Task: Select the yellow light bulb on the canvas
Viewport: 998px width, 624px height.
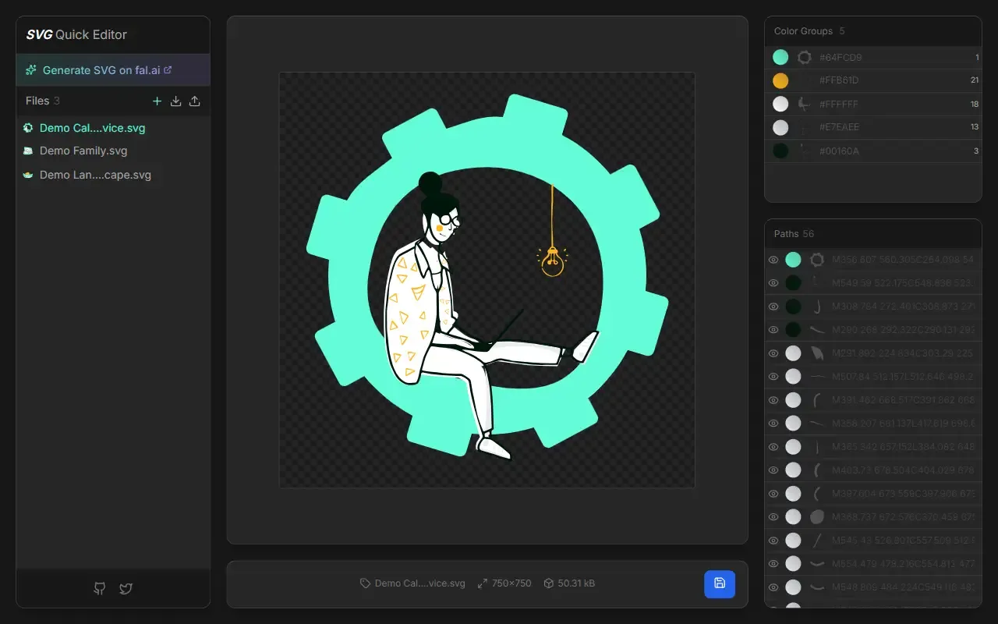Action: click(x=553, y=261)
